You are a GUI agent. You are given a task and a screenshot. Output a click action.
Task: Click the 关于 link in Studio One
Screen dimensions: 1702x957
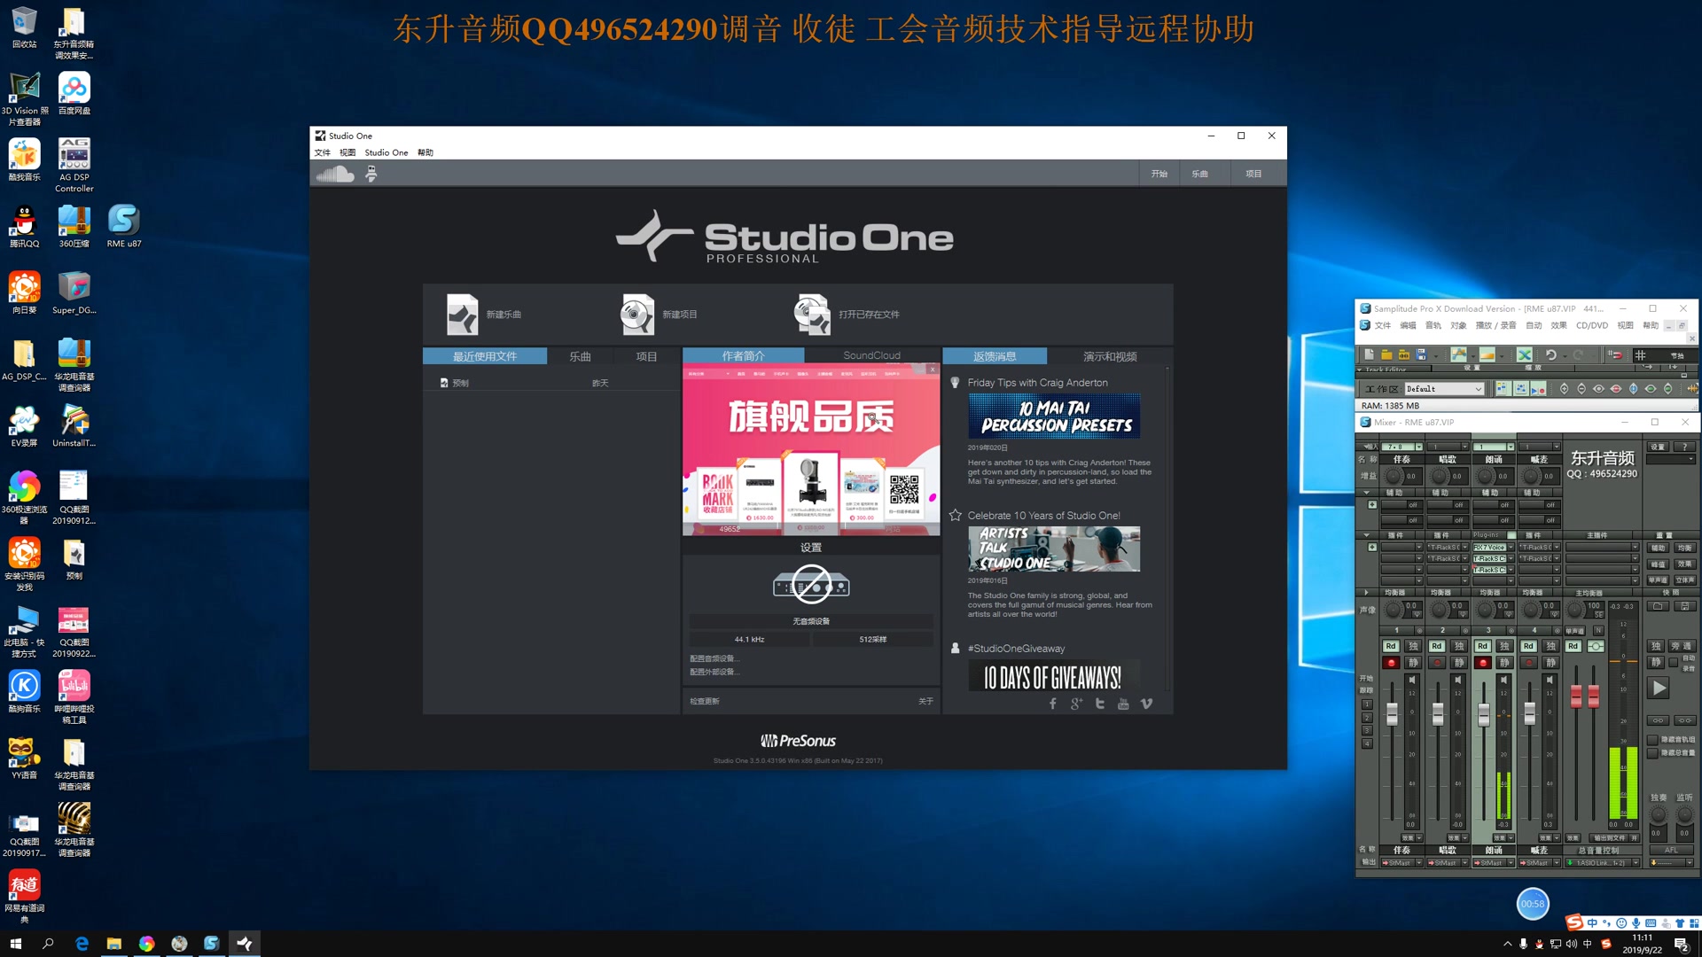[925, 701]
